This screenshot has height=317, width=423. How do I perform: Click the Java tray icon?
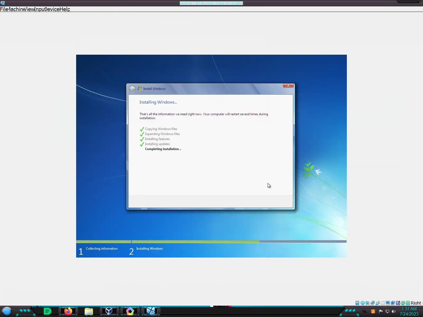tap(373, 311)
